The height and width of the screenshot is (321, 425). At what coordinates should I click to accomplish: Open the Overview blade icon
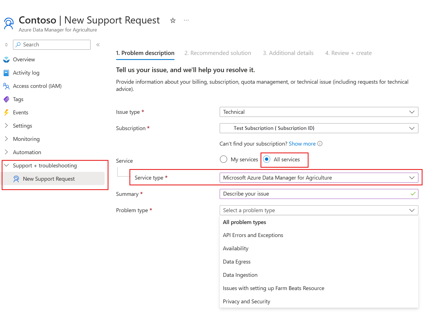[x=6, y=59]
